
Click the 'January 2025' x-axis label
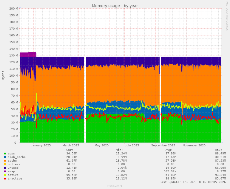tap(41, 145)
